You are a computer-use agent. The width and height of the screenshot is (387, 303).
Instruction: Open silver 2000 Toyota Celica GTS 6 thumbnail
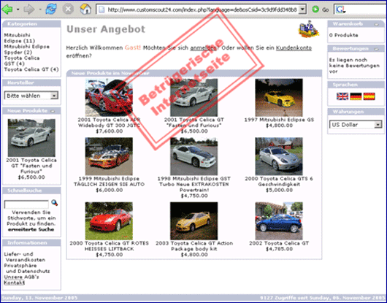(x=279, y=156)
